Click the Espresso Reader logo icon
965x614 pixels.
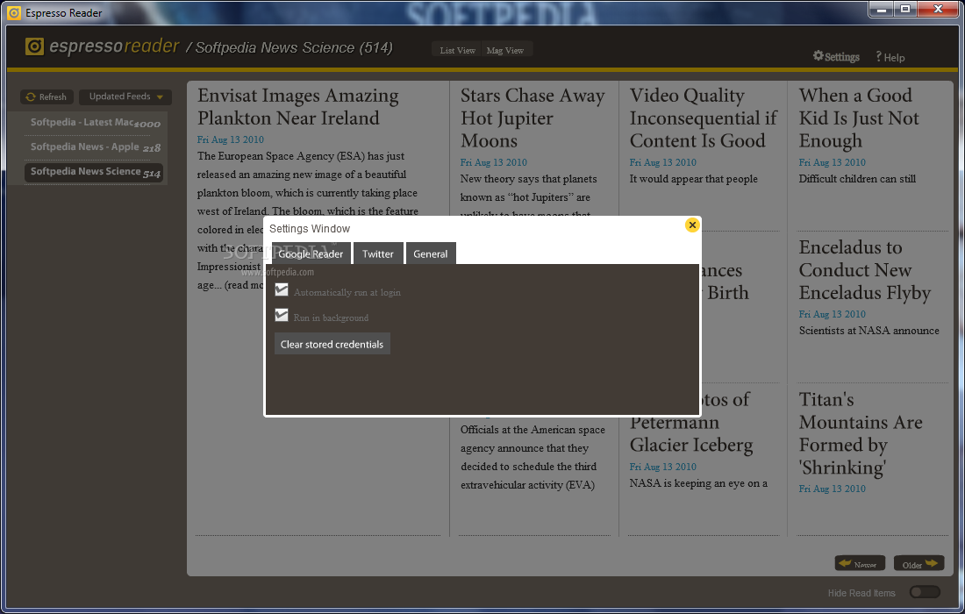34,46
